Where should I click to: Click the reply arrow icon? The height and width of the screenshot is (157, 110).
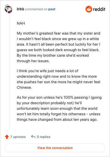(33, 137)
